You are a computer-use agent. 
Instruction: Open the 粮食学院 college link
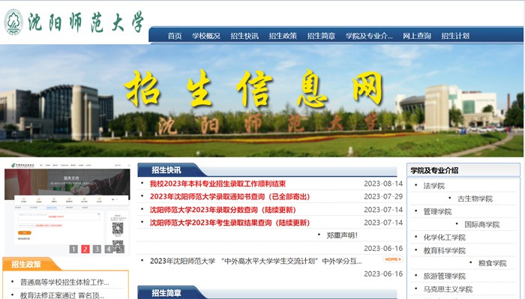[492, 263]
